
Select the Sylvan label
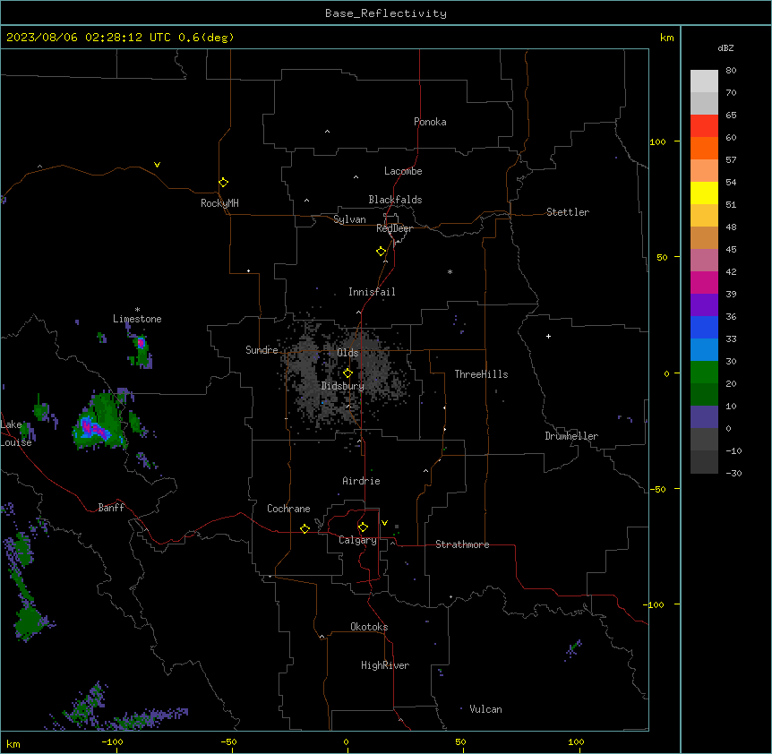[x=349, y=219]
